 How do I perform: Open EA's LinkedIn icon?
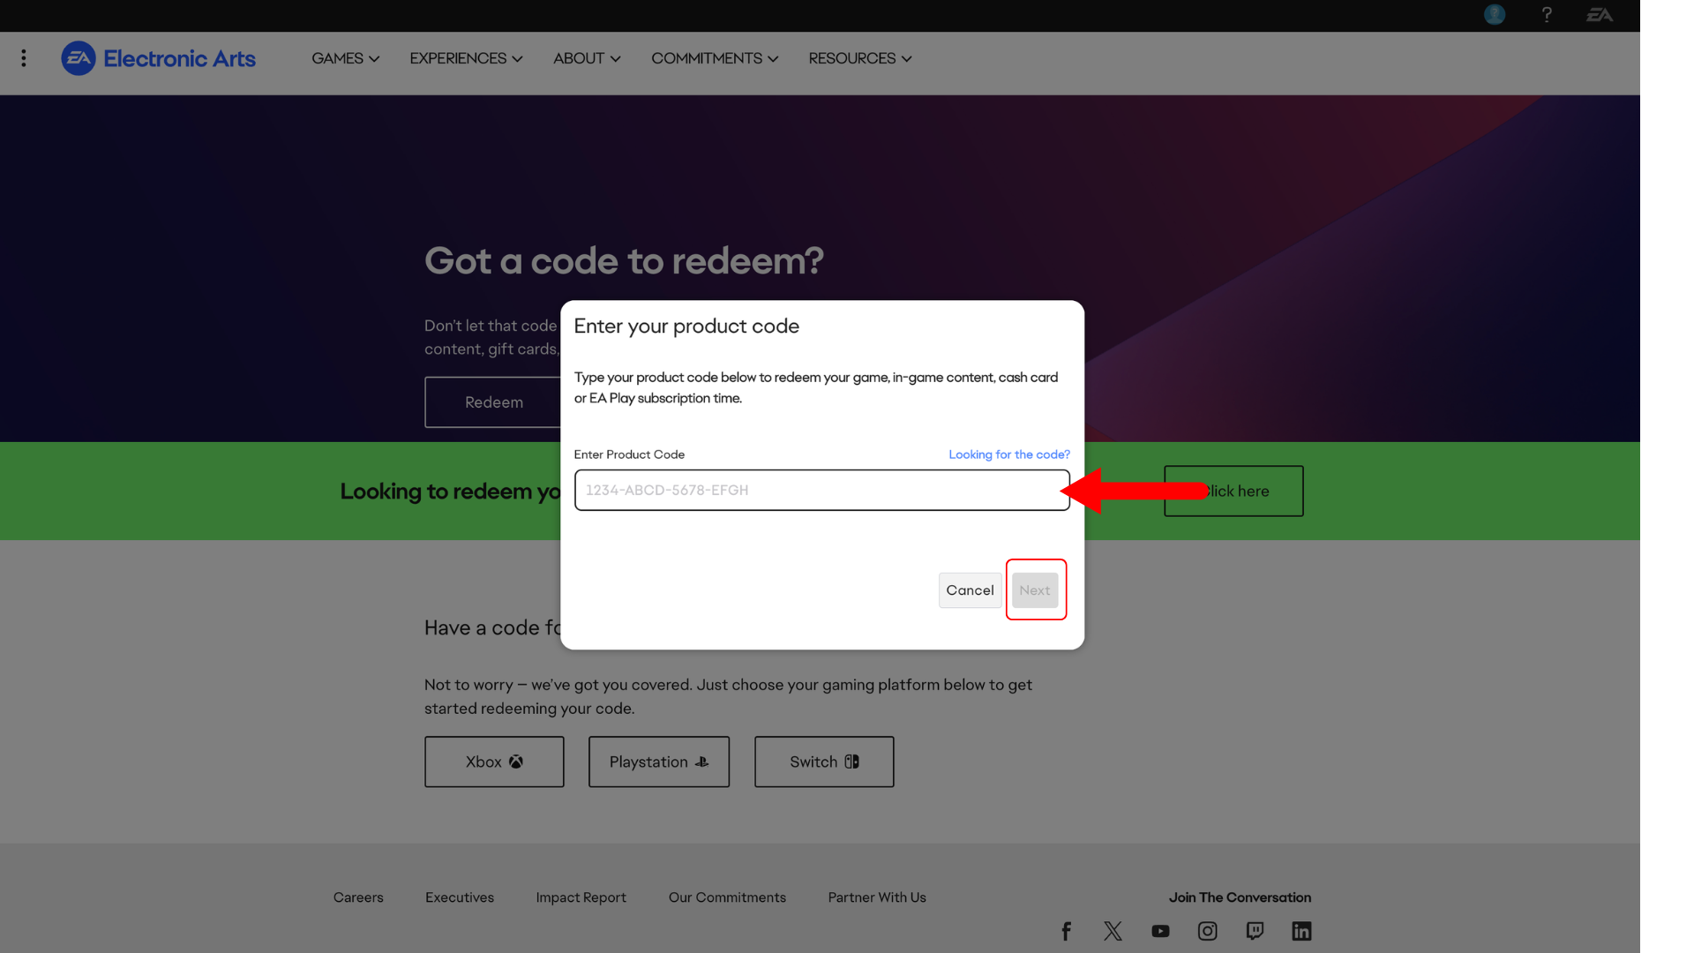click(1301, 931)
